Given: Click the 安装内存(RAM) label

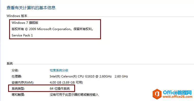Looking at the screenshot, I should [x=23, y=83].
